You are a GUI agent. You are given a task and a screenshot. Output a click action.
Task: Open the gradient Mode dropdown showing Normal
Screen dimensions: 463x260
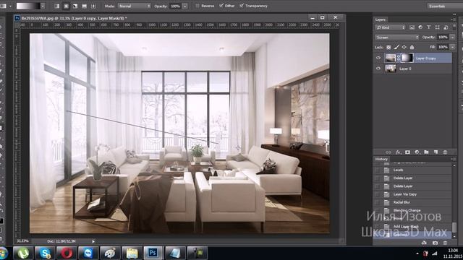[x=135, y=6]
